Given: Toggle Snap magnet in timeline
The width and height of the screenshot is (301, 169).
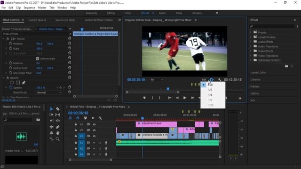Looking at the screenshot, I should (x=78, y=118).
